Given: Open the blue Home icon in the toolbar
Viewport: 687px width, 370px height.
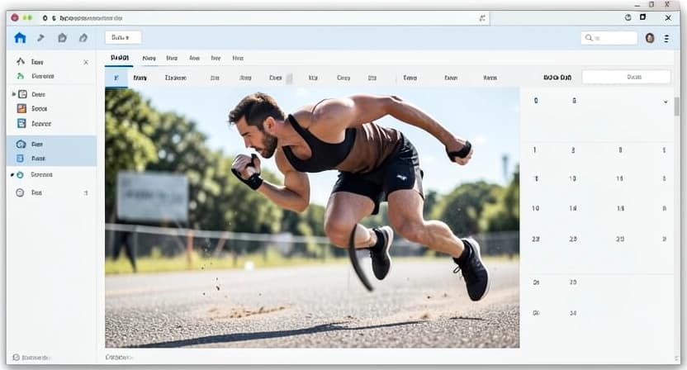Looking at the screenshot, I should pyautogui.click(x=20, y=38).
